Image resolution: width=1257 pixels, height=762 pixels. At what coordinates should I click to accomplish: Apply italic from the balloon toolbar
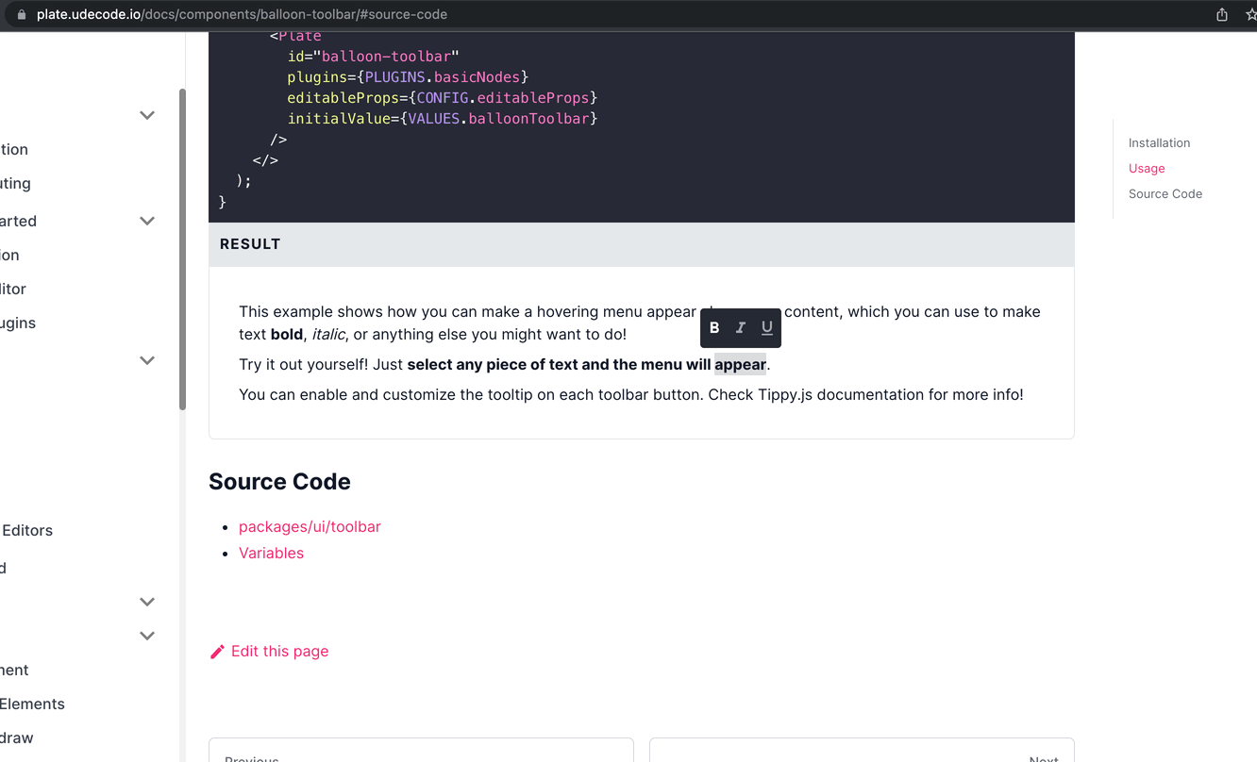click(740, 327)
